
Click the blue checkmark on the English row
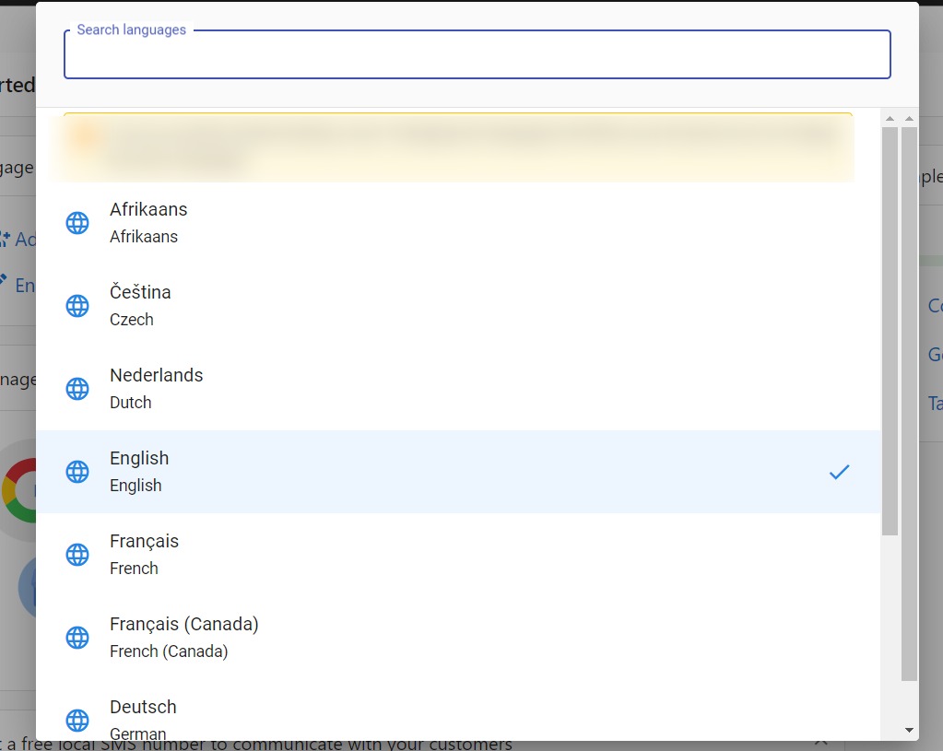point(839,472)
